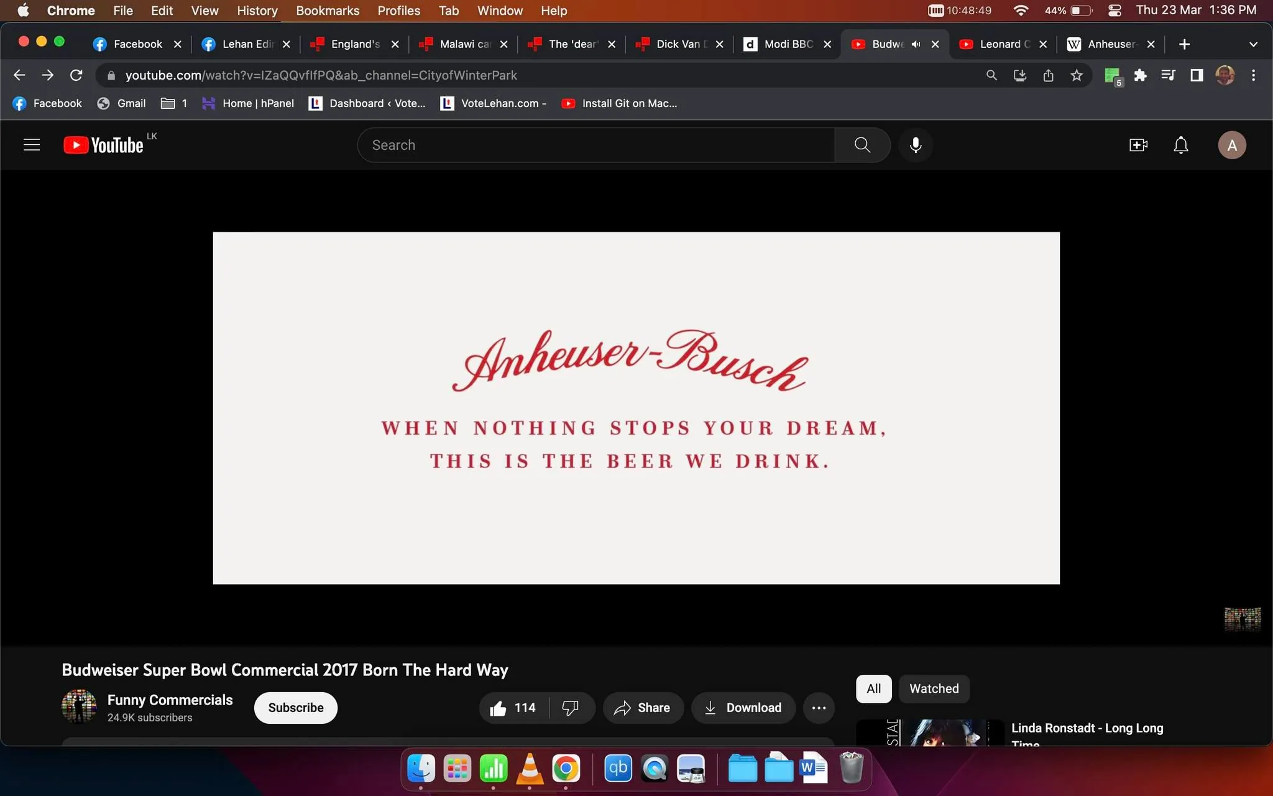Bookmark this page with the star icon
The image size is (1273, 796).
point(1077,75)
